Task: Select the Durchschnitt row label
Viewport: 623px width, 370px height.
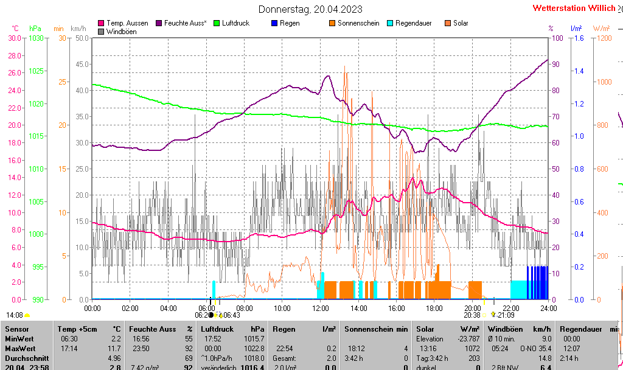Action: click(27, 358)
